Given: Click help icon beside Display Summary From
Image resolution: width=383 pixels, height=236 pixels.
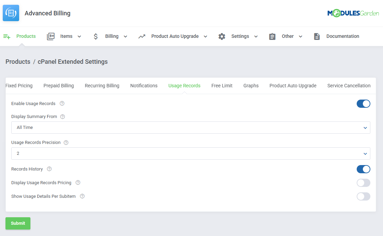Looking at the screenshot, I should tap(63, 117).
